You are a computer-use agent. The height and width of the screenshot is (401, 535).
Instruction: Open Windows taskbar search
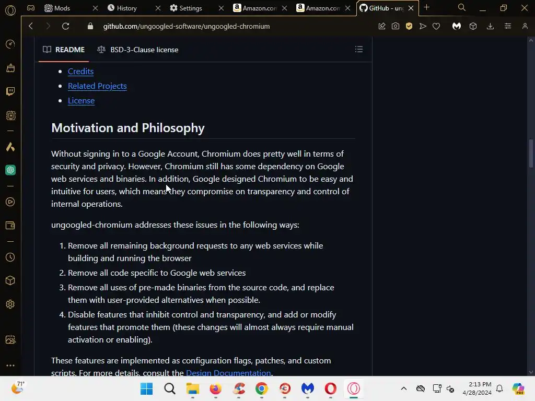click(x=170, y=388)
